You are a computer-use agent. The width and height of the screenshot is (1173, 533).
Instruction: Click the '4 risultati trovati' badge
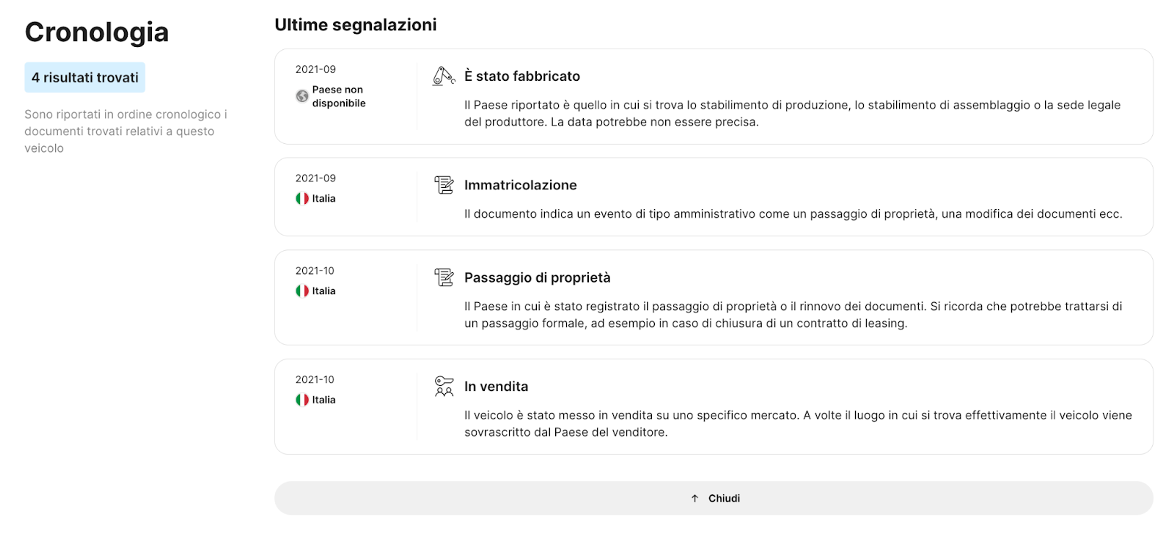click(x=85, y=77)
